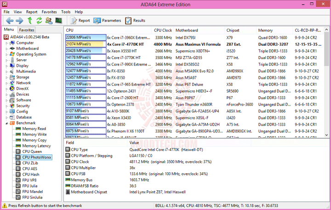Expand the Operating System node
Image resolution: width=331 pixels, height=210 pixels.
point(6,54)
